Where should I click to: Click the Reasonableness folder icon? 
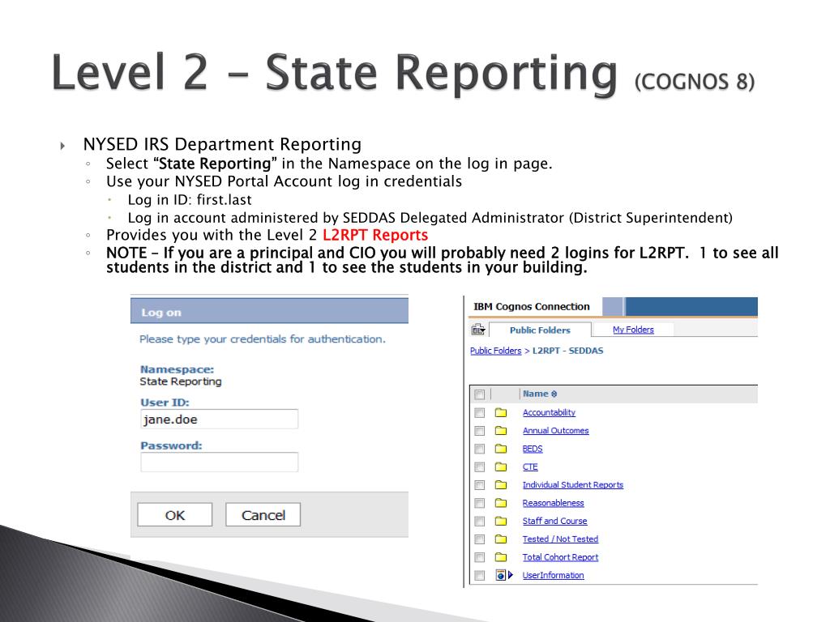(501, 502)
